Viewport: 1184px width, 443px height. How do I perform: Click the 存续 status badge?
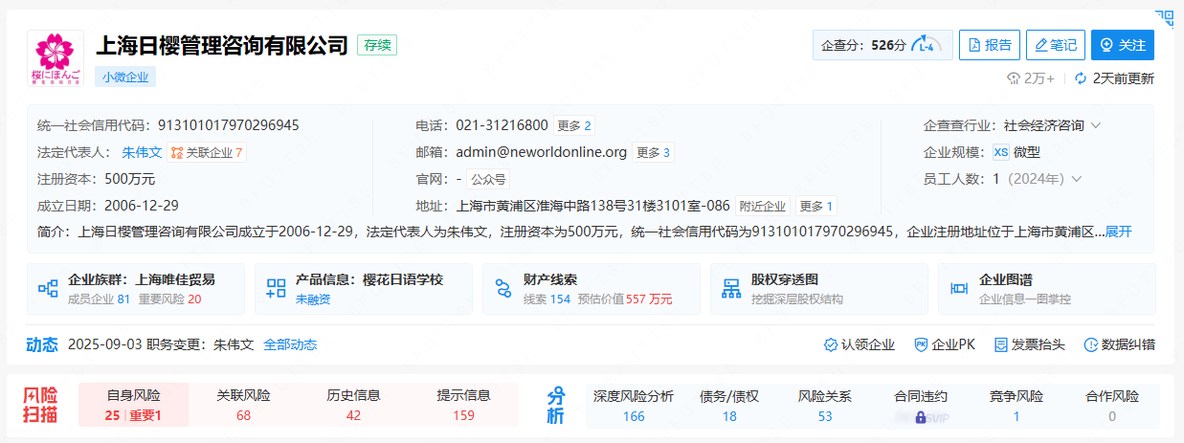(x=377, y=45)
